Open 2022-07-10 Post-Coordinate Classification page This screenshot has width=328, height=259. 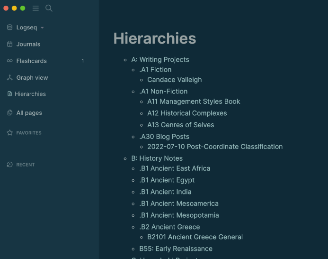pos(215,147)
